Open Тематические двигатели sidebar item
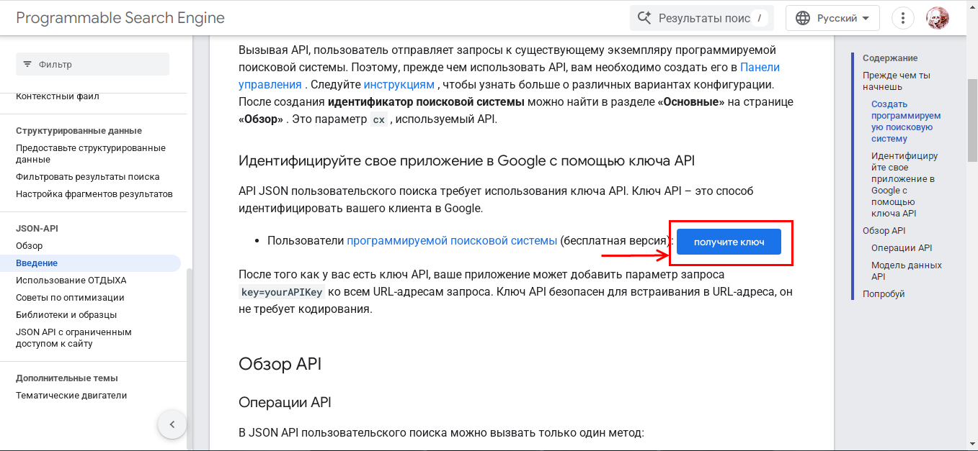978x451 pixels. pyautogui.click(x=71, y=396)
